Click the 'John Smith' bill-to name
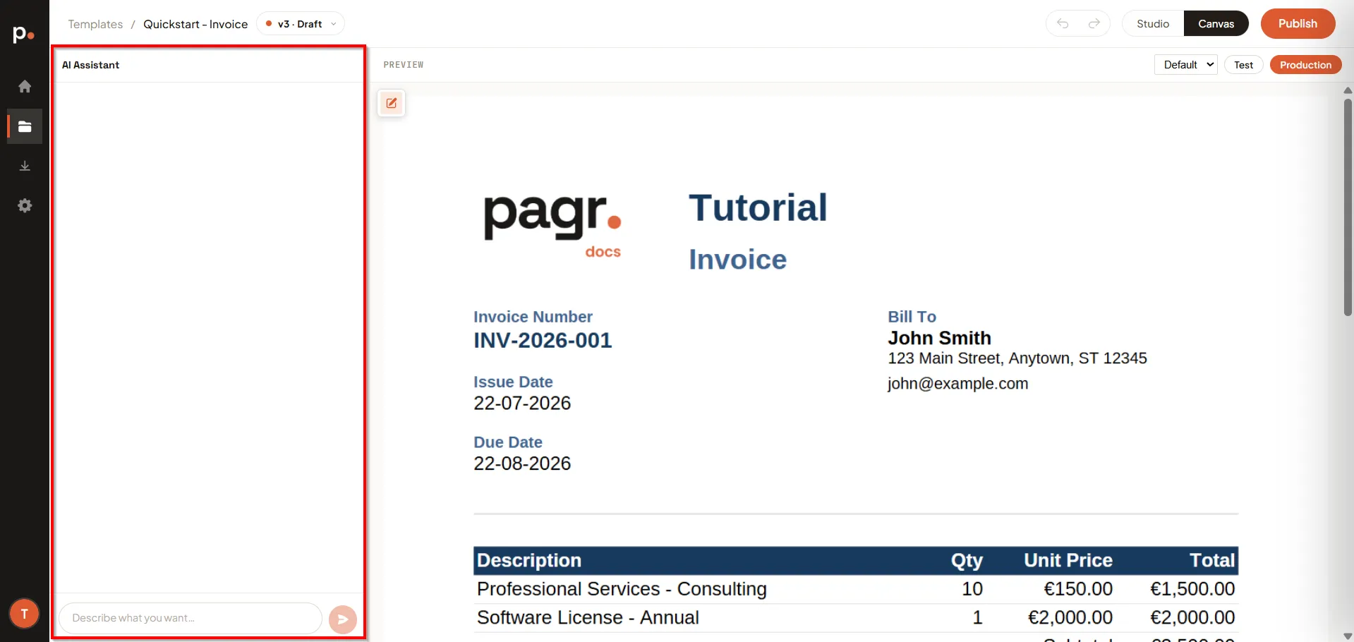This screenshot has width=1354, height=642. tap(939, 338)
